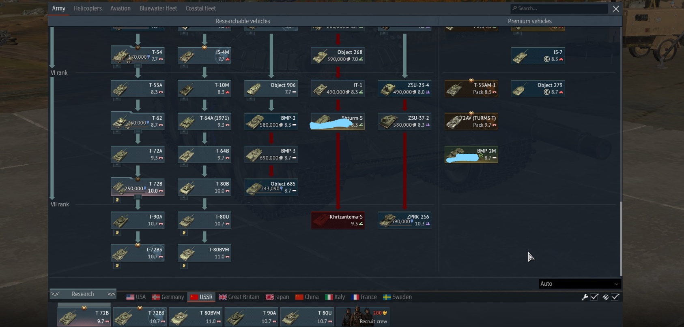Screen dimensions: 684x327
Task: Toggle the checkbox beside the single wrench
Action: point(595,297)
